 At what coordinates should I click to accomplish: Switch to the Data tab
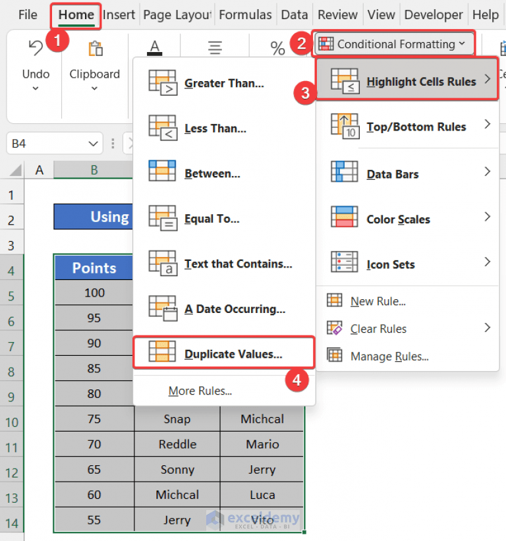pyautogui.click(x=295, y=15)
